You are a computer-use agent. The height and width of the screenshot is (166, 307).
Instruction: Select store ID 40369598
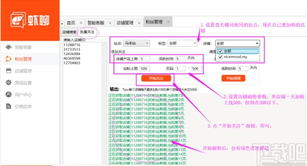[72, 58]
